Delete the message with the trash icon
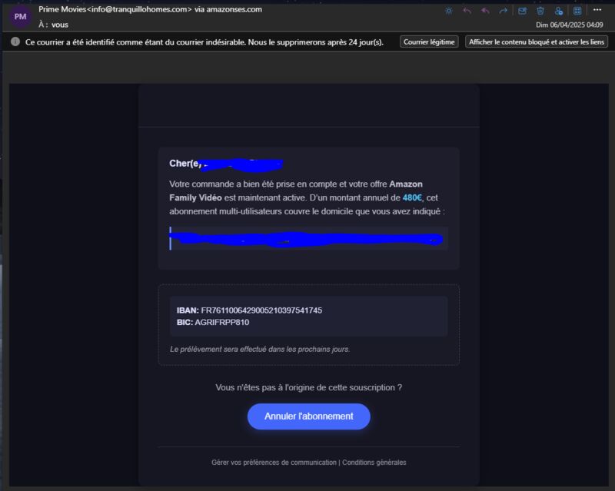Image resolution: width=615 pixels, height=491 pixels. pos(540,11)
